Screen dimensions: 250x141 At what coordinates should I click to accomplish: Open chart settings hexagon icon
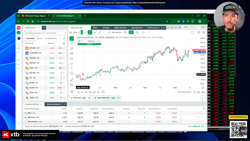point(199,32)
